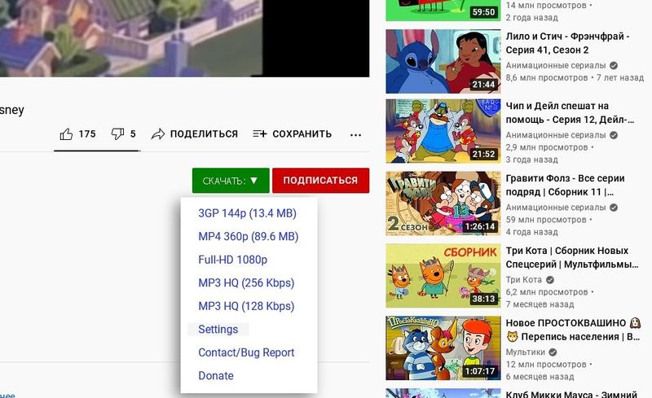Click title Три Кота | Сборник Новых Спецсерий
652x398 pixels.
coord(572,257)
